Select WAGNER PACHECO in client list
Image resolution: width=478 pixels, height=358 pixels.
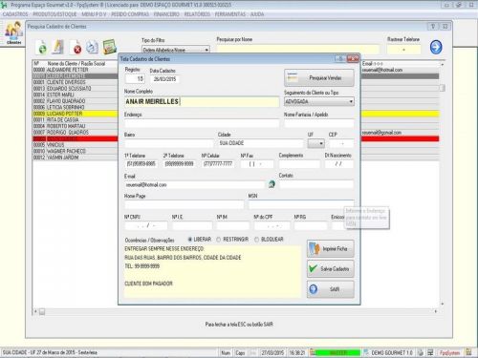click(76, 151)
